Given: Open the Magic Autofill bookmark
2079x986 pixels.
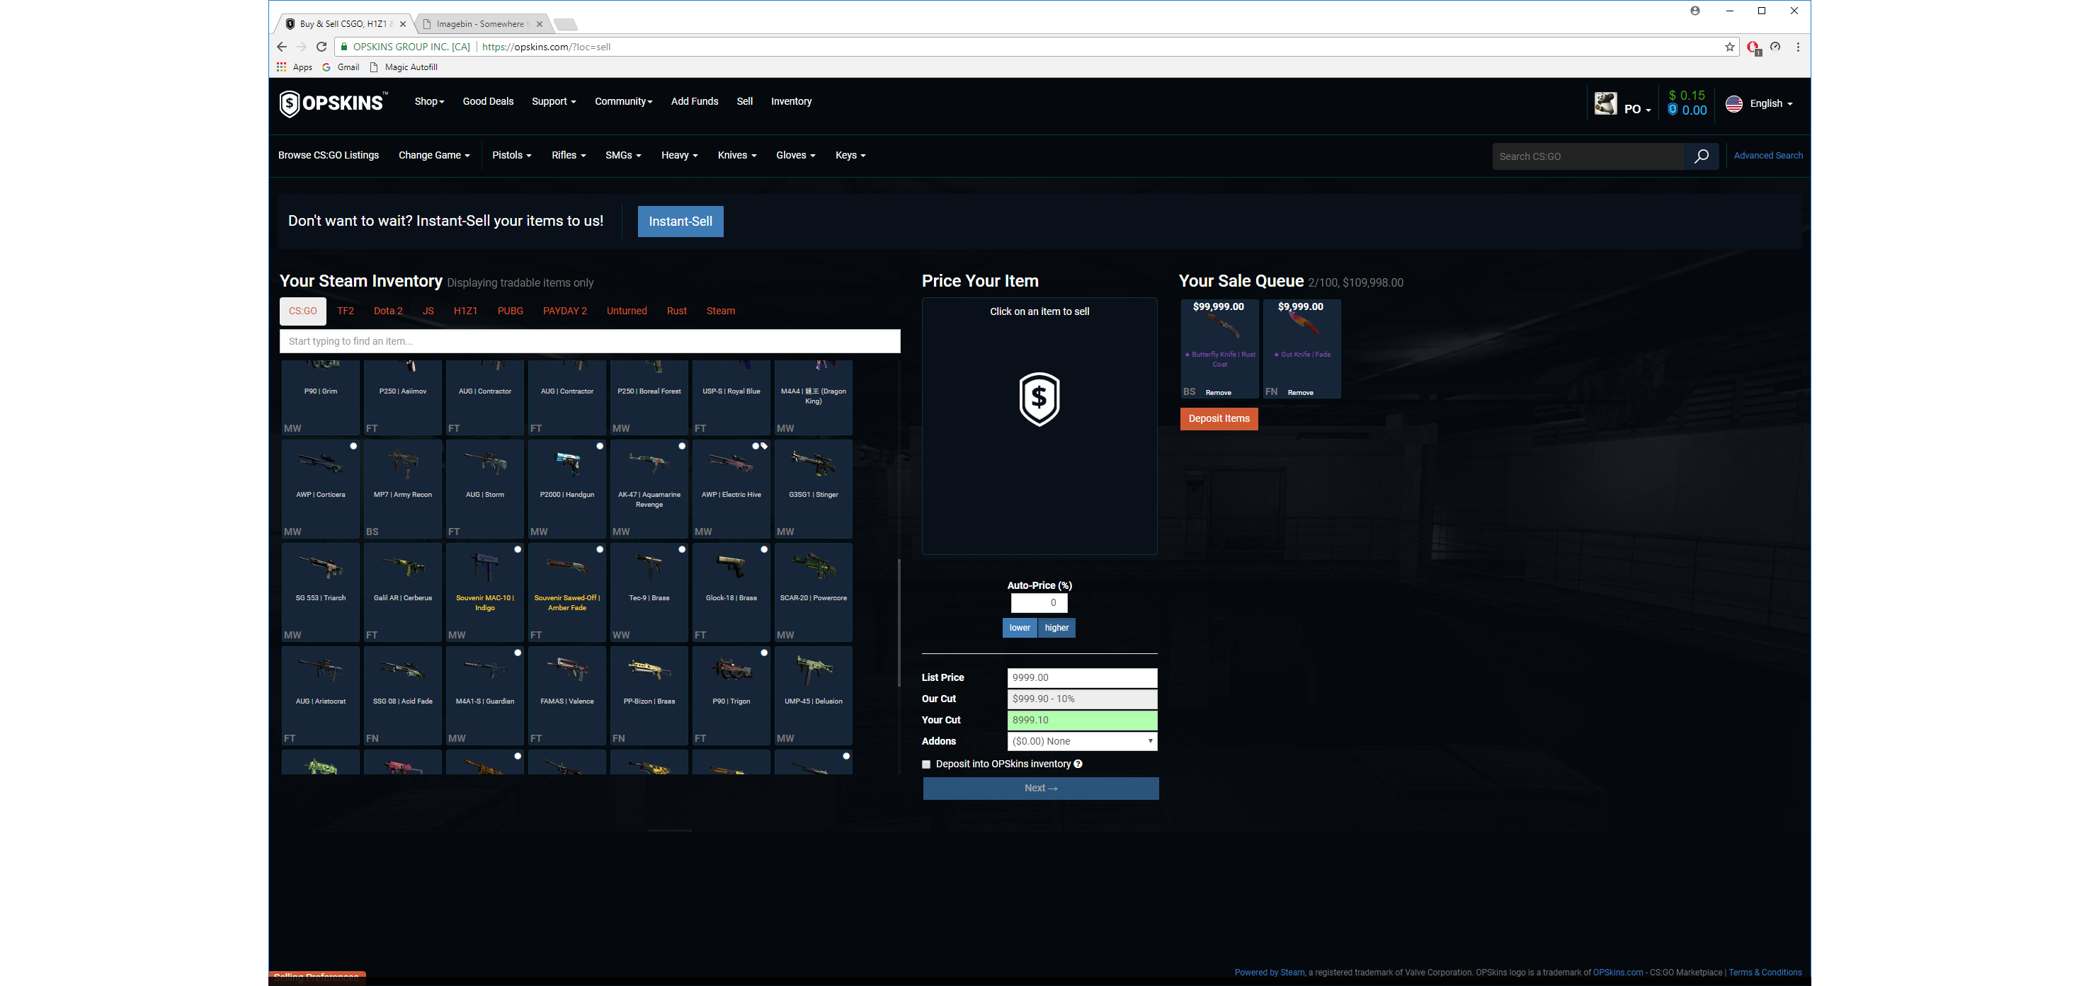Looking at the screenshot, I should click(x=404, y=67).
